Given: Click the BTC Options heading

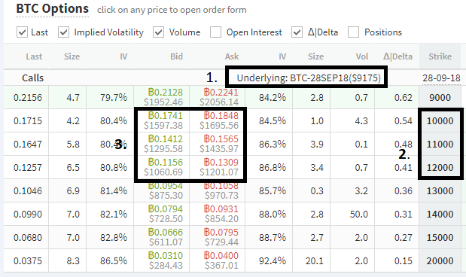Looking at the screenshot, I should point(52,8).
